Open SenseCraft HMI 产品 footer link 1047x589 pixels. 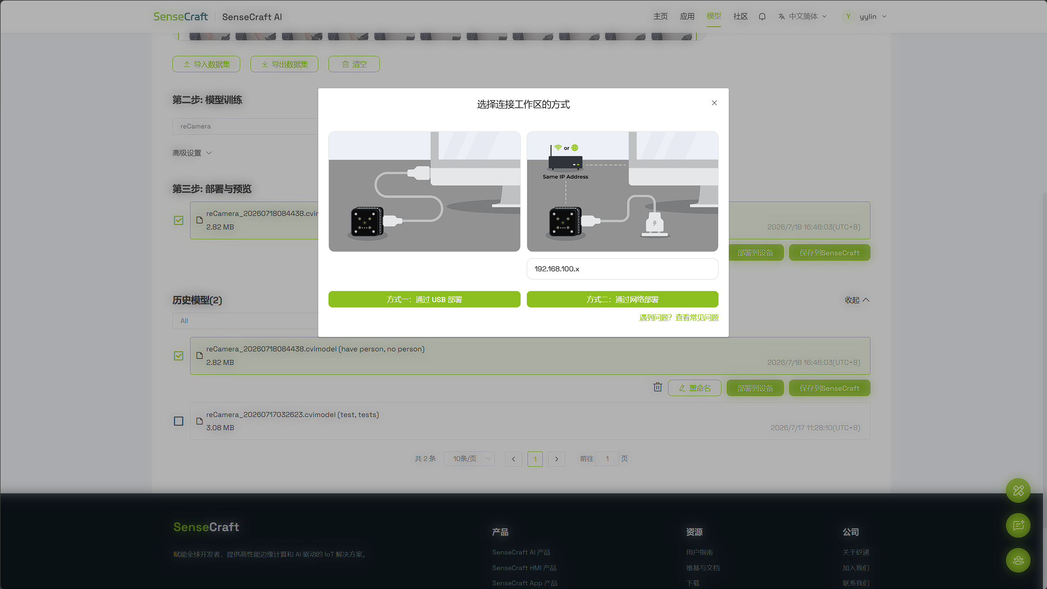pyautogui.click(x=524, y=568)
